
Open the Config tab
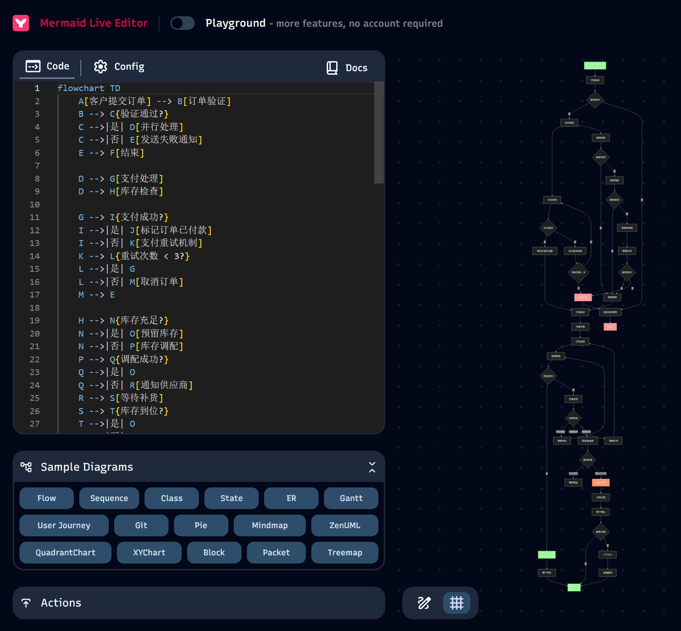pos(119,67)
